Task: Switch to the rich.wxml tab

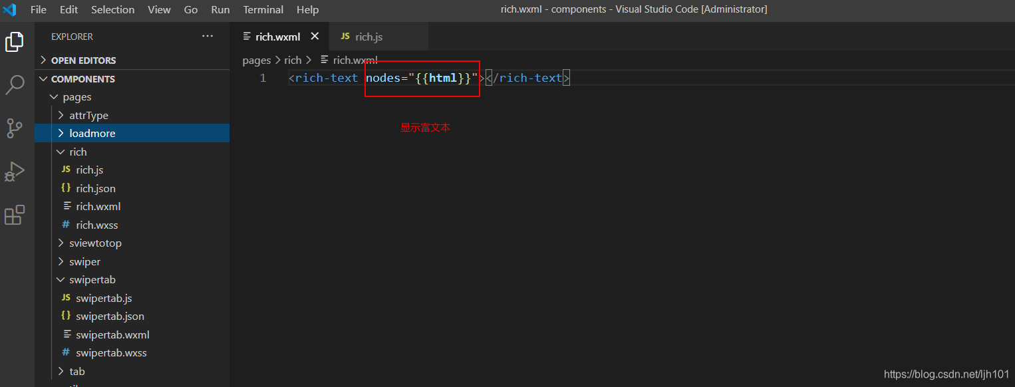Action: click(x=278, y=37)
